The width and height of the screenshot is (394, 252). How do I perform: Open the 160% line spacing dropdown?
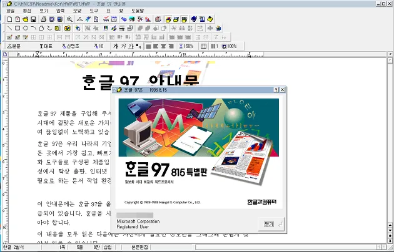pos(186,46)
